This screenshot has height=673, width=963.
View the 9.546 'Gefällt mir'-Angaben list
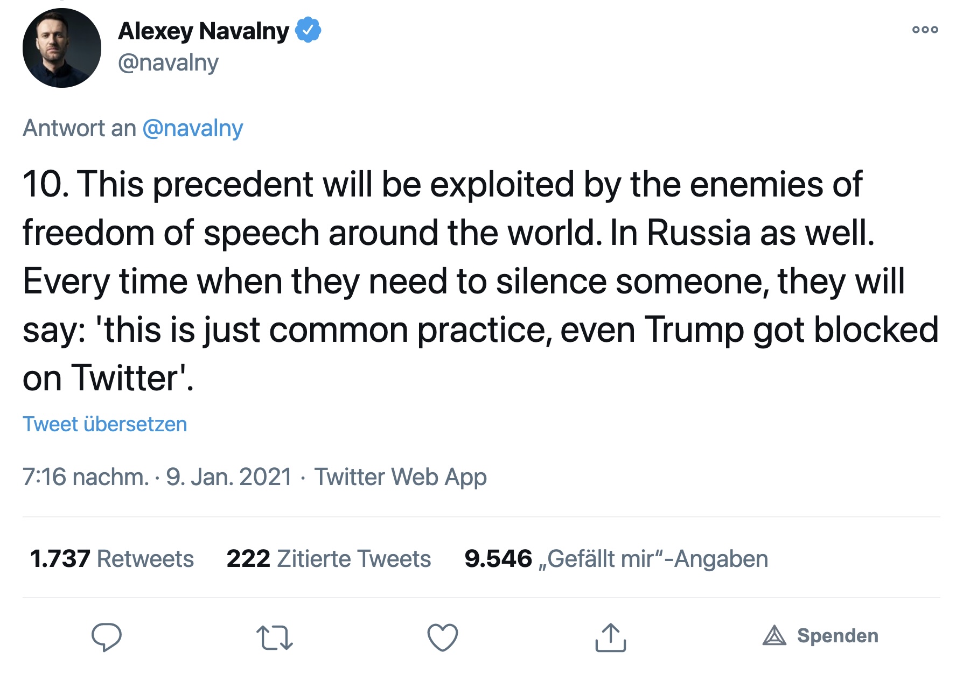(616, 559)
